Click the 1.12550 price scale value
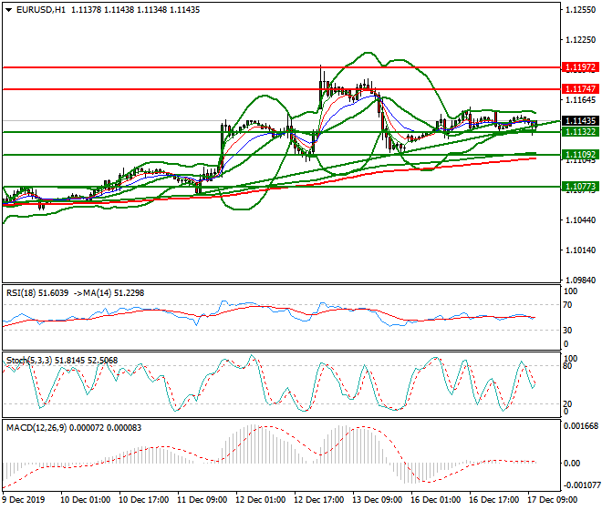Screen dimensions: 602x510 [581, 10]
